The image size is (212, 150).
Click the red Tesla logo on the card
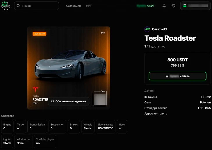(35, 89)
